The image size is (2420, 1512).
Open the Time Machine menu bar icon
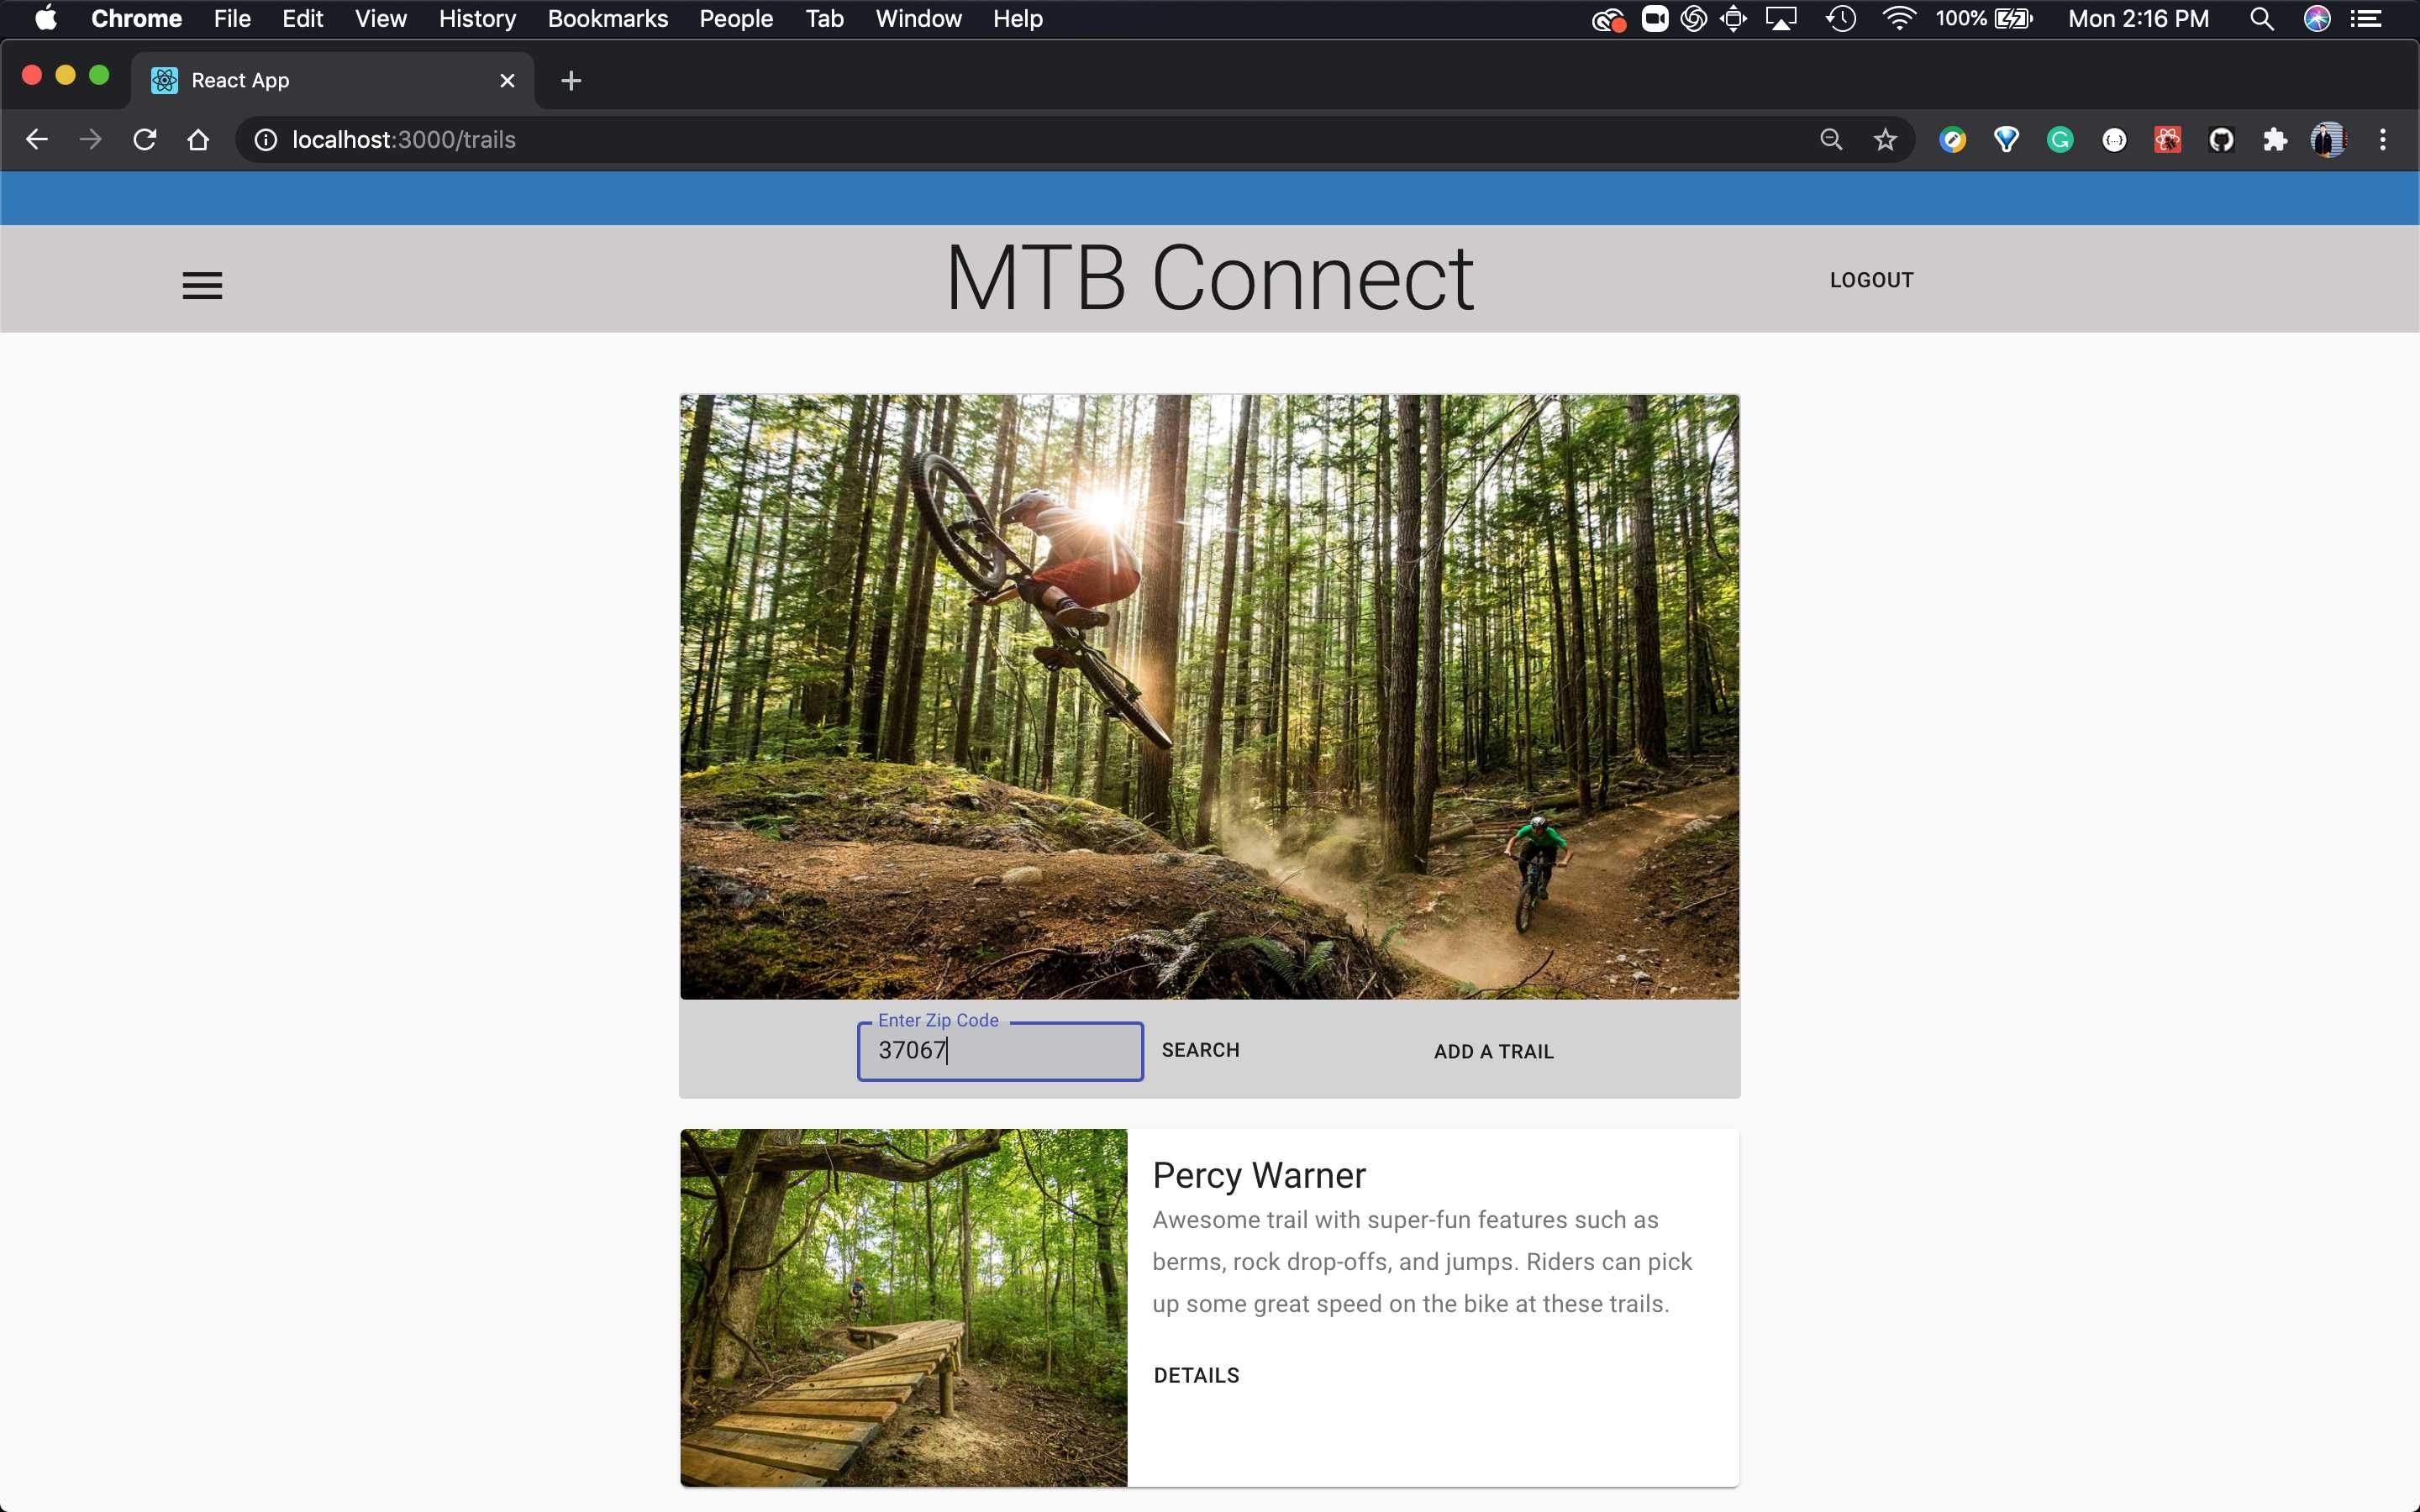coord(1841,19)
